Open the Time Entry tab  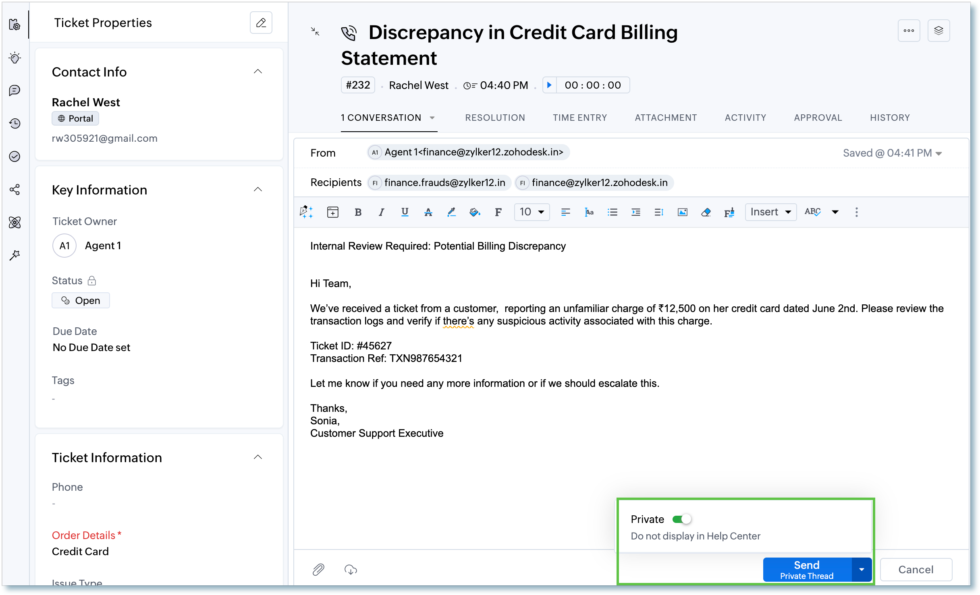(579, 118)
